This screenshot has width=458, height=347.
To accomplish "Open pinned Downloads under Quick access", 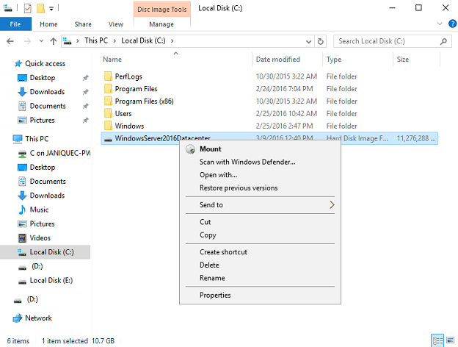I will (x=47, y=92).
